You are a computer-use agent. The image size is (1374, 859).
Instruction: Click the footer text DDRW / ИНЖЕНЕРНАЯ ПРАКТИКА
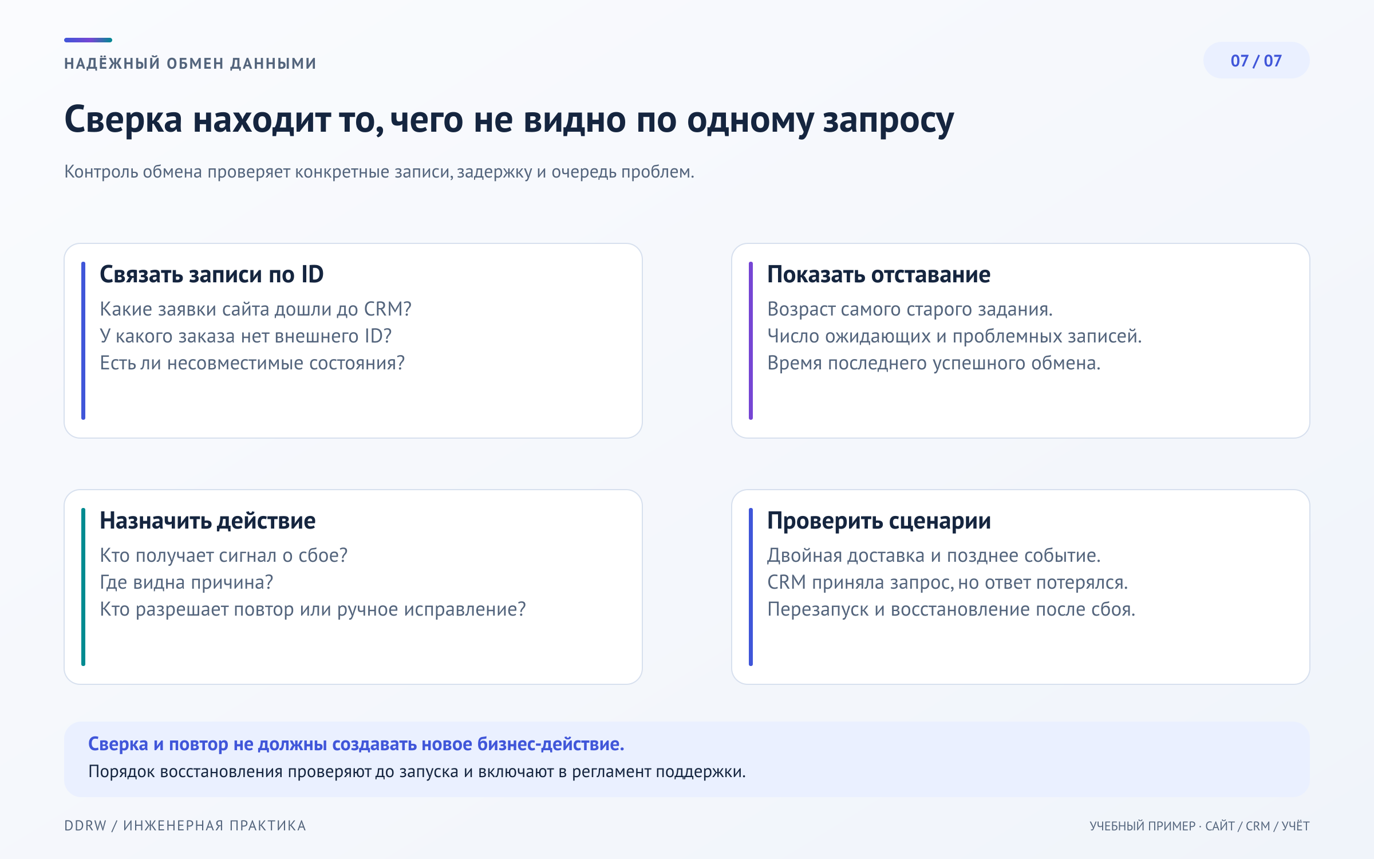pos(185,826)
